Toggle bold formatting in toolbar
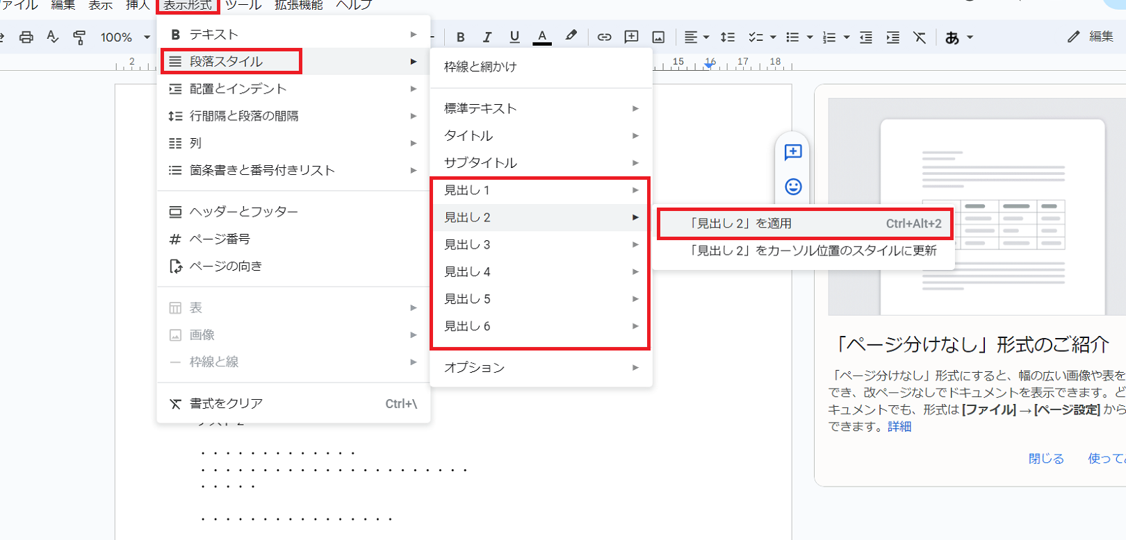This screenshot has height=540, width=1126. [x=460, y=37]
